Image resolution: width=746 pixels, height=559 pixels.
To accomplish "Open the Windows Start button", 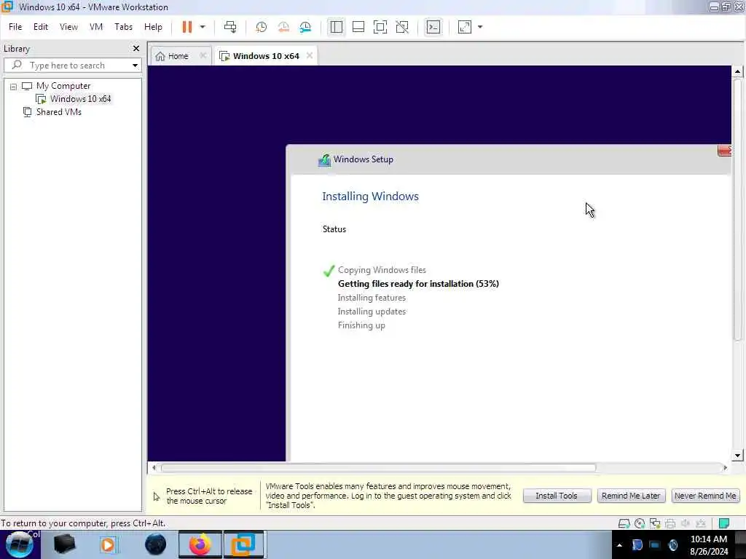I will click(20, 544).
